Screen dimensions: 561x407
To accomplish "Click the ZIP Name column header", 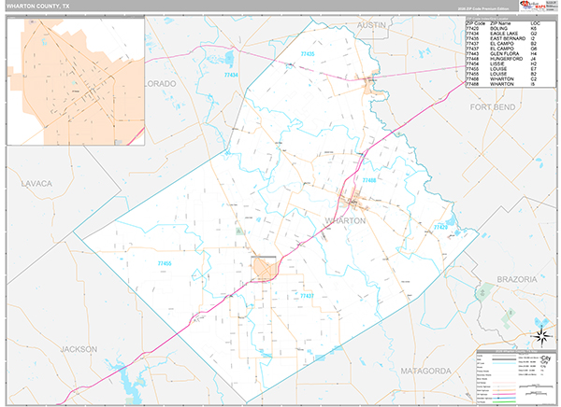I will point(500,23).
